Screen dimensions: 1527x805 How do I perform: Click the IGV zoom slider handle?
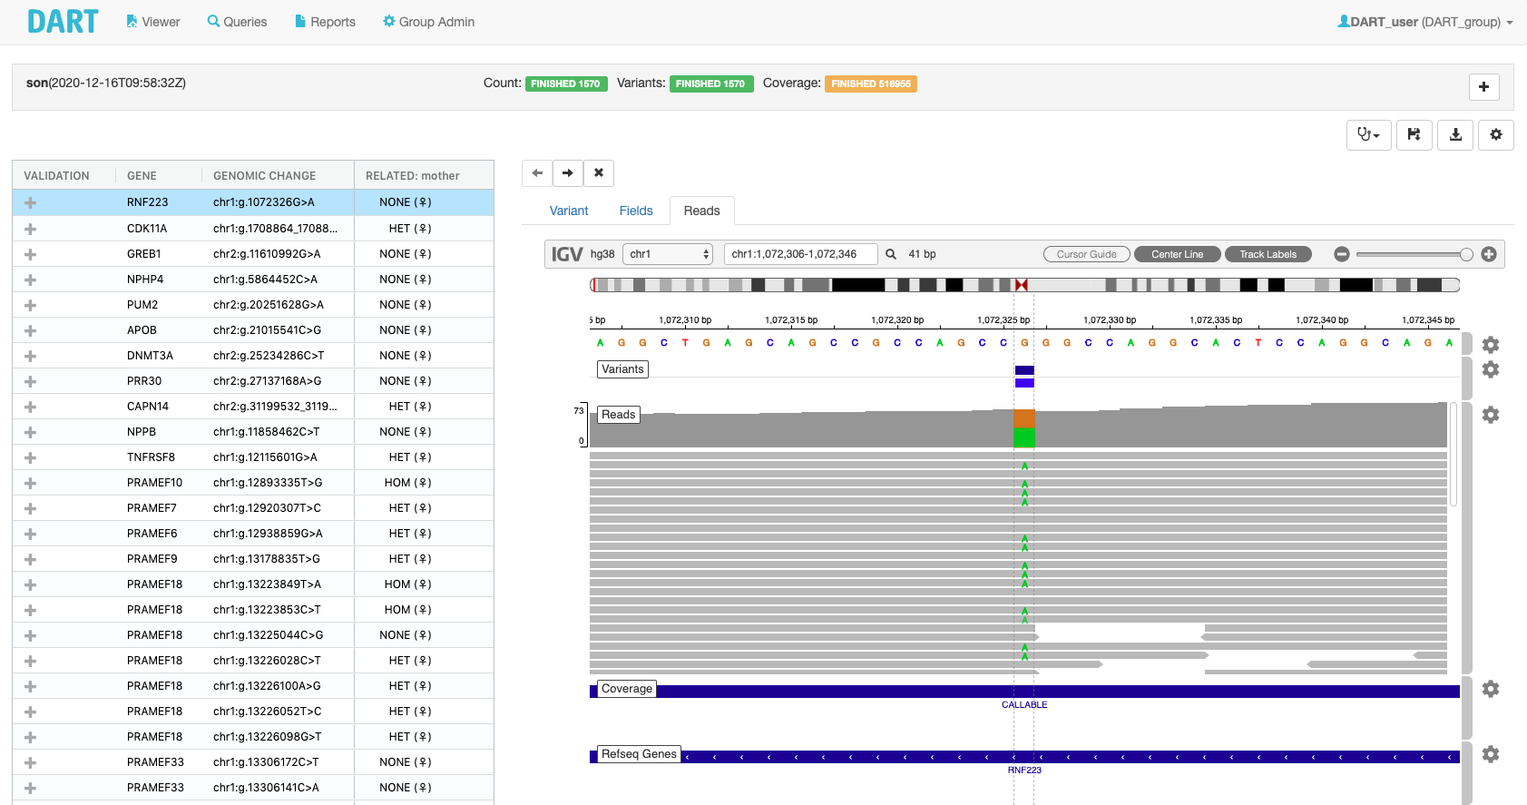[1466, 254]
